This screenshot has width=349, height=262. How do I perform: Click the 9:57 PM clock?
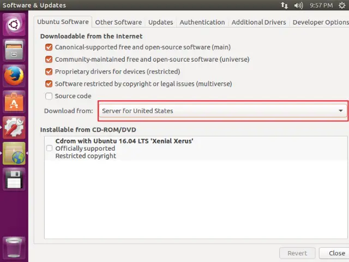tap(321, 5)
